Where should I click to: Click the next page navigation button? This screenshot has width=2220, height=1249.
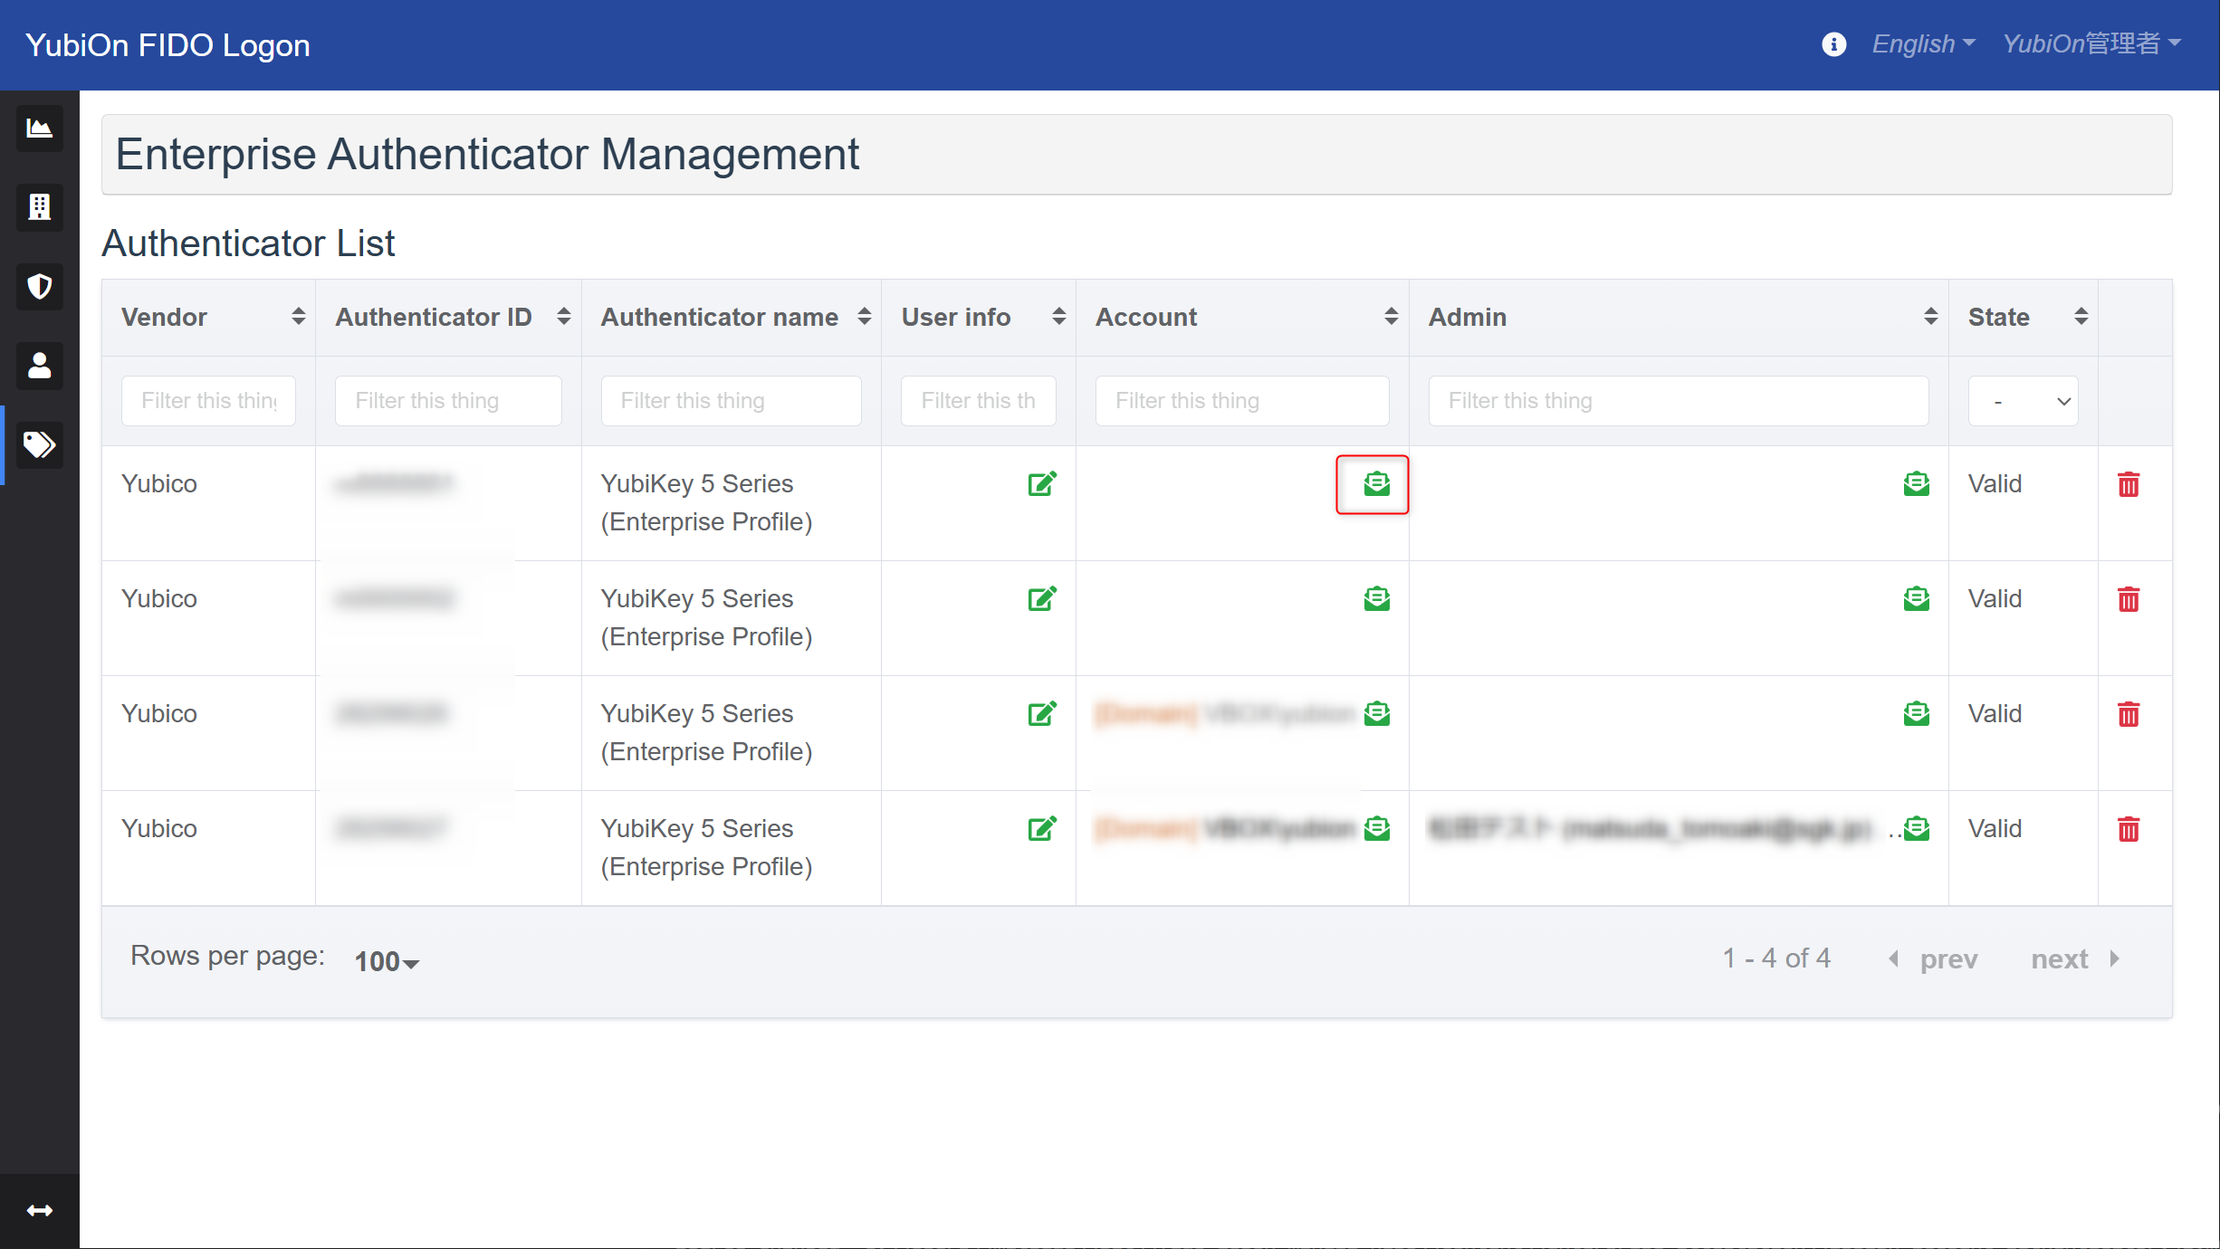pos(2075,959)
